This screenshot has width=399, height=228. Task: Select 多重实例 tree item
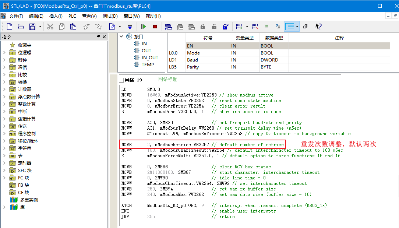(29, 200)
